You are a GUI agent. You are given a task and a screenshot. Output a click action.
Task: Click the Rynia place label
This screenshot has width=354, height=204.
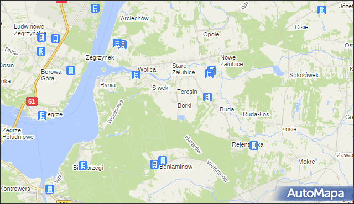(108, 85)
